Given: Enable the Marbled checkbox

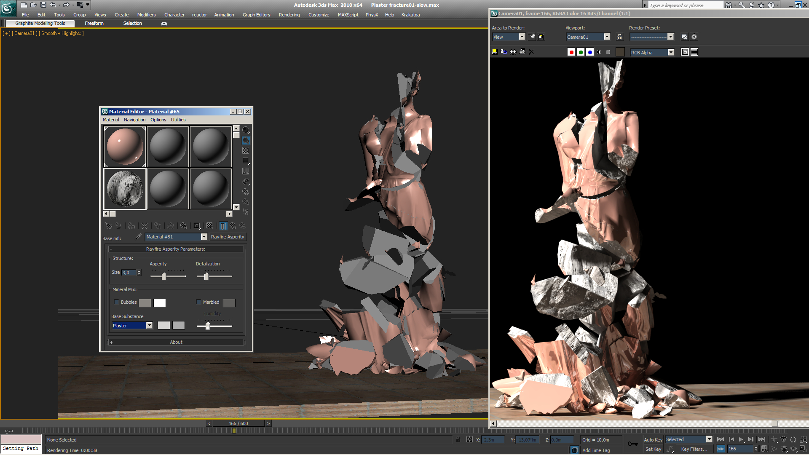Looking at the screenshot, I should [199, 302].
